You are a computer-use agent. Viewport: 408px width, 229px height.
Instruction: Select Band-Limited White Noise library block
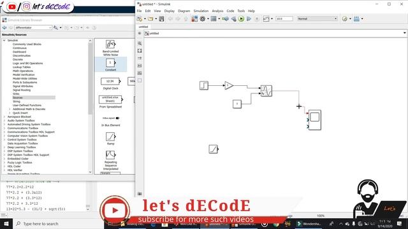pyautogui.click(x=110, y=48)
